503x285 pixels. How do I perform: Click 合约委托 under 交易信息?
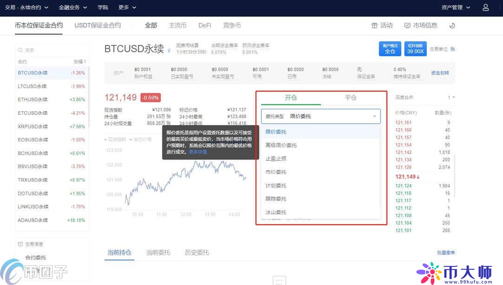(x=36, y=258)
